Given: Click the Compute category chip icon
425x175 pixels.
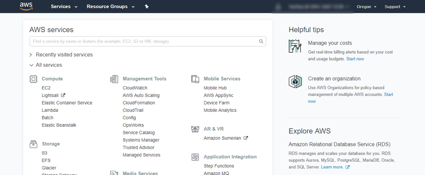Looking at the screenshot, I should click(33, 79).
